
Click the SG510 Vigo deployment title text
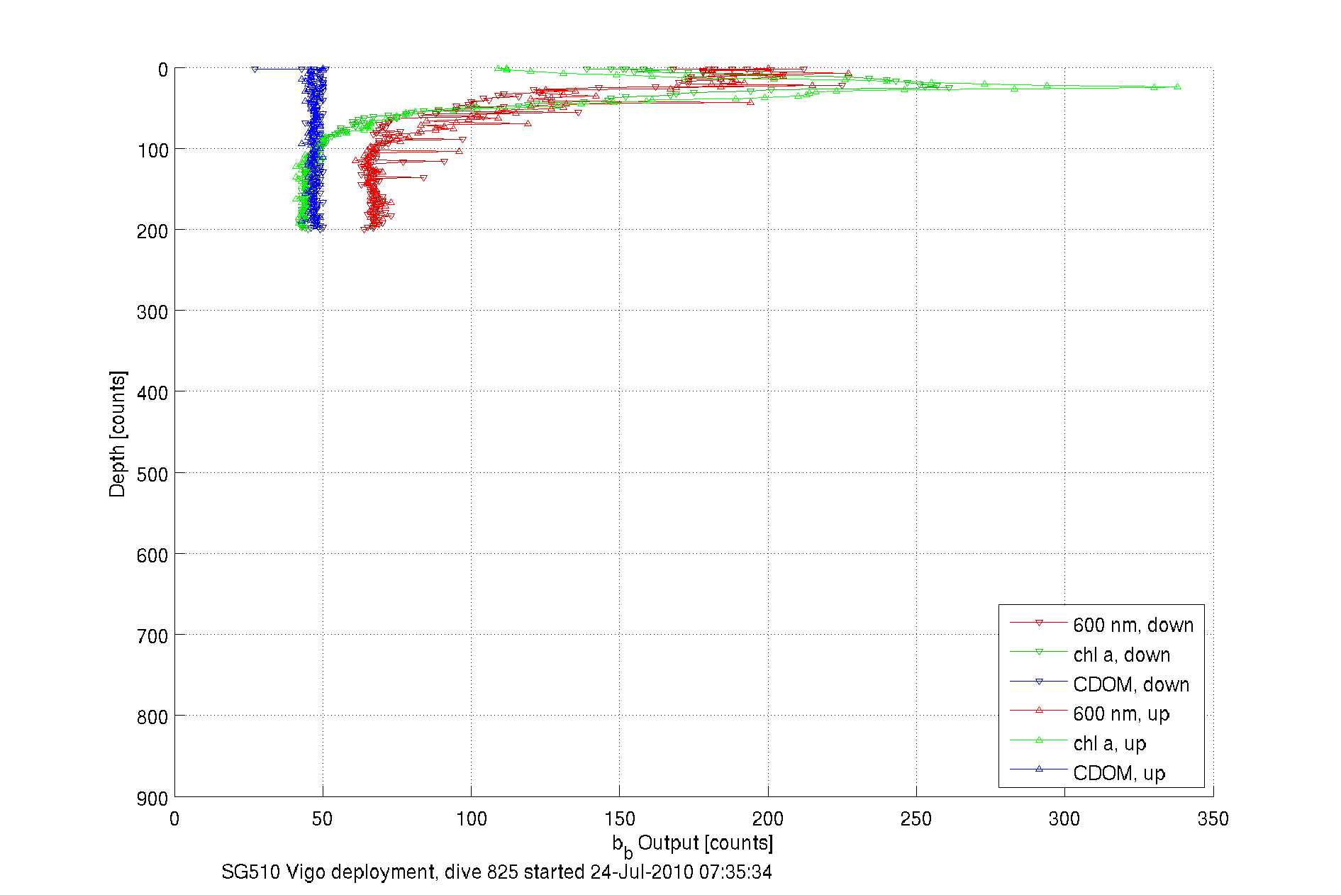(x=496, y=872)
